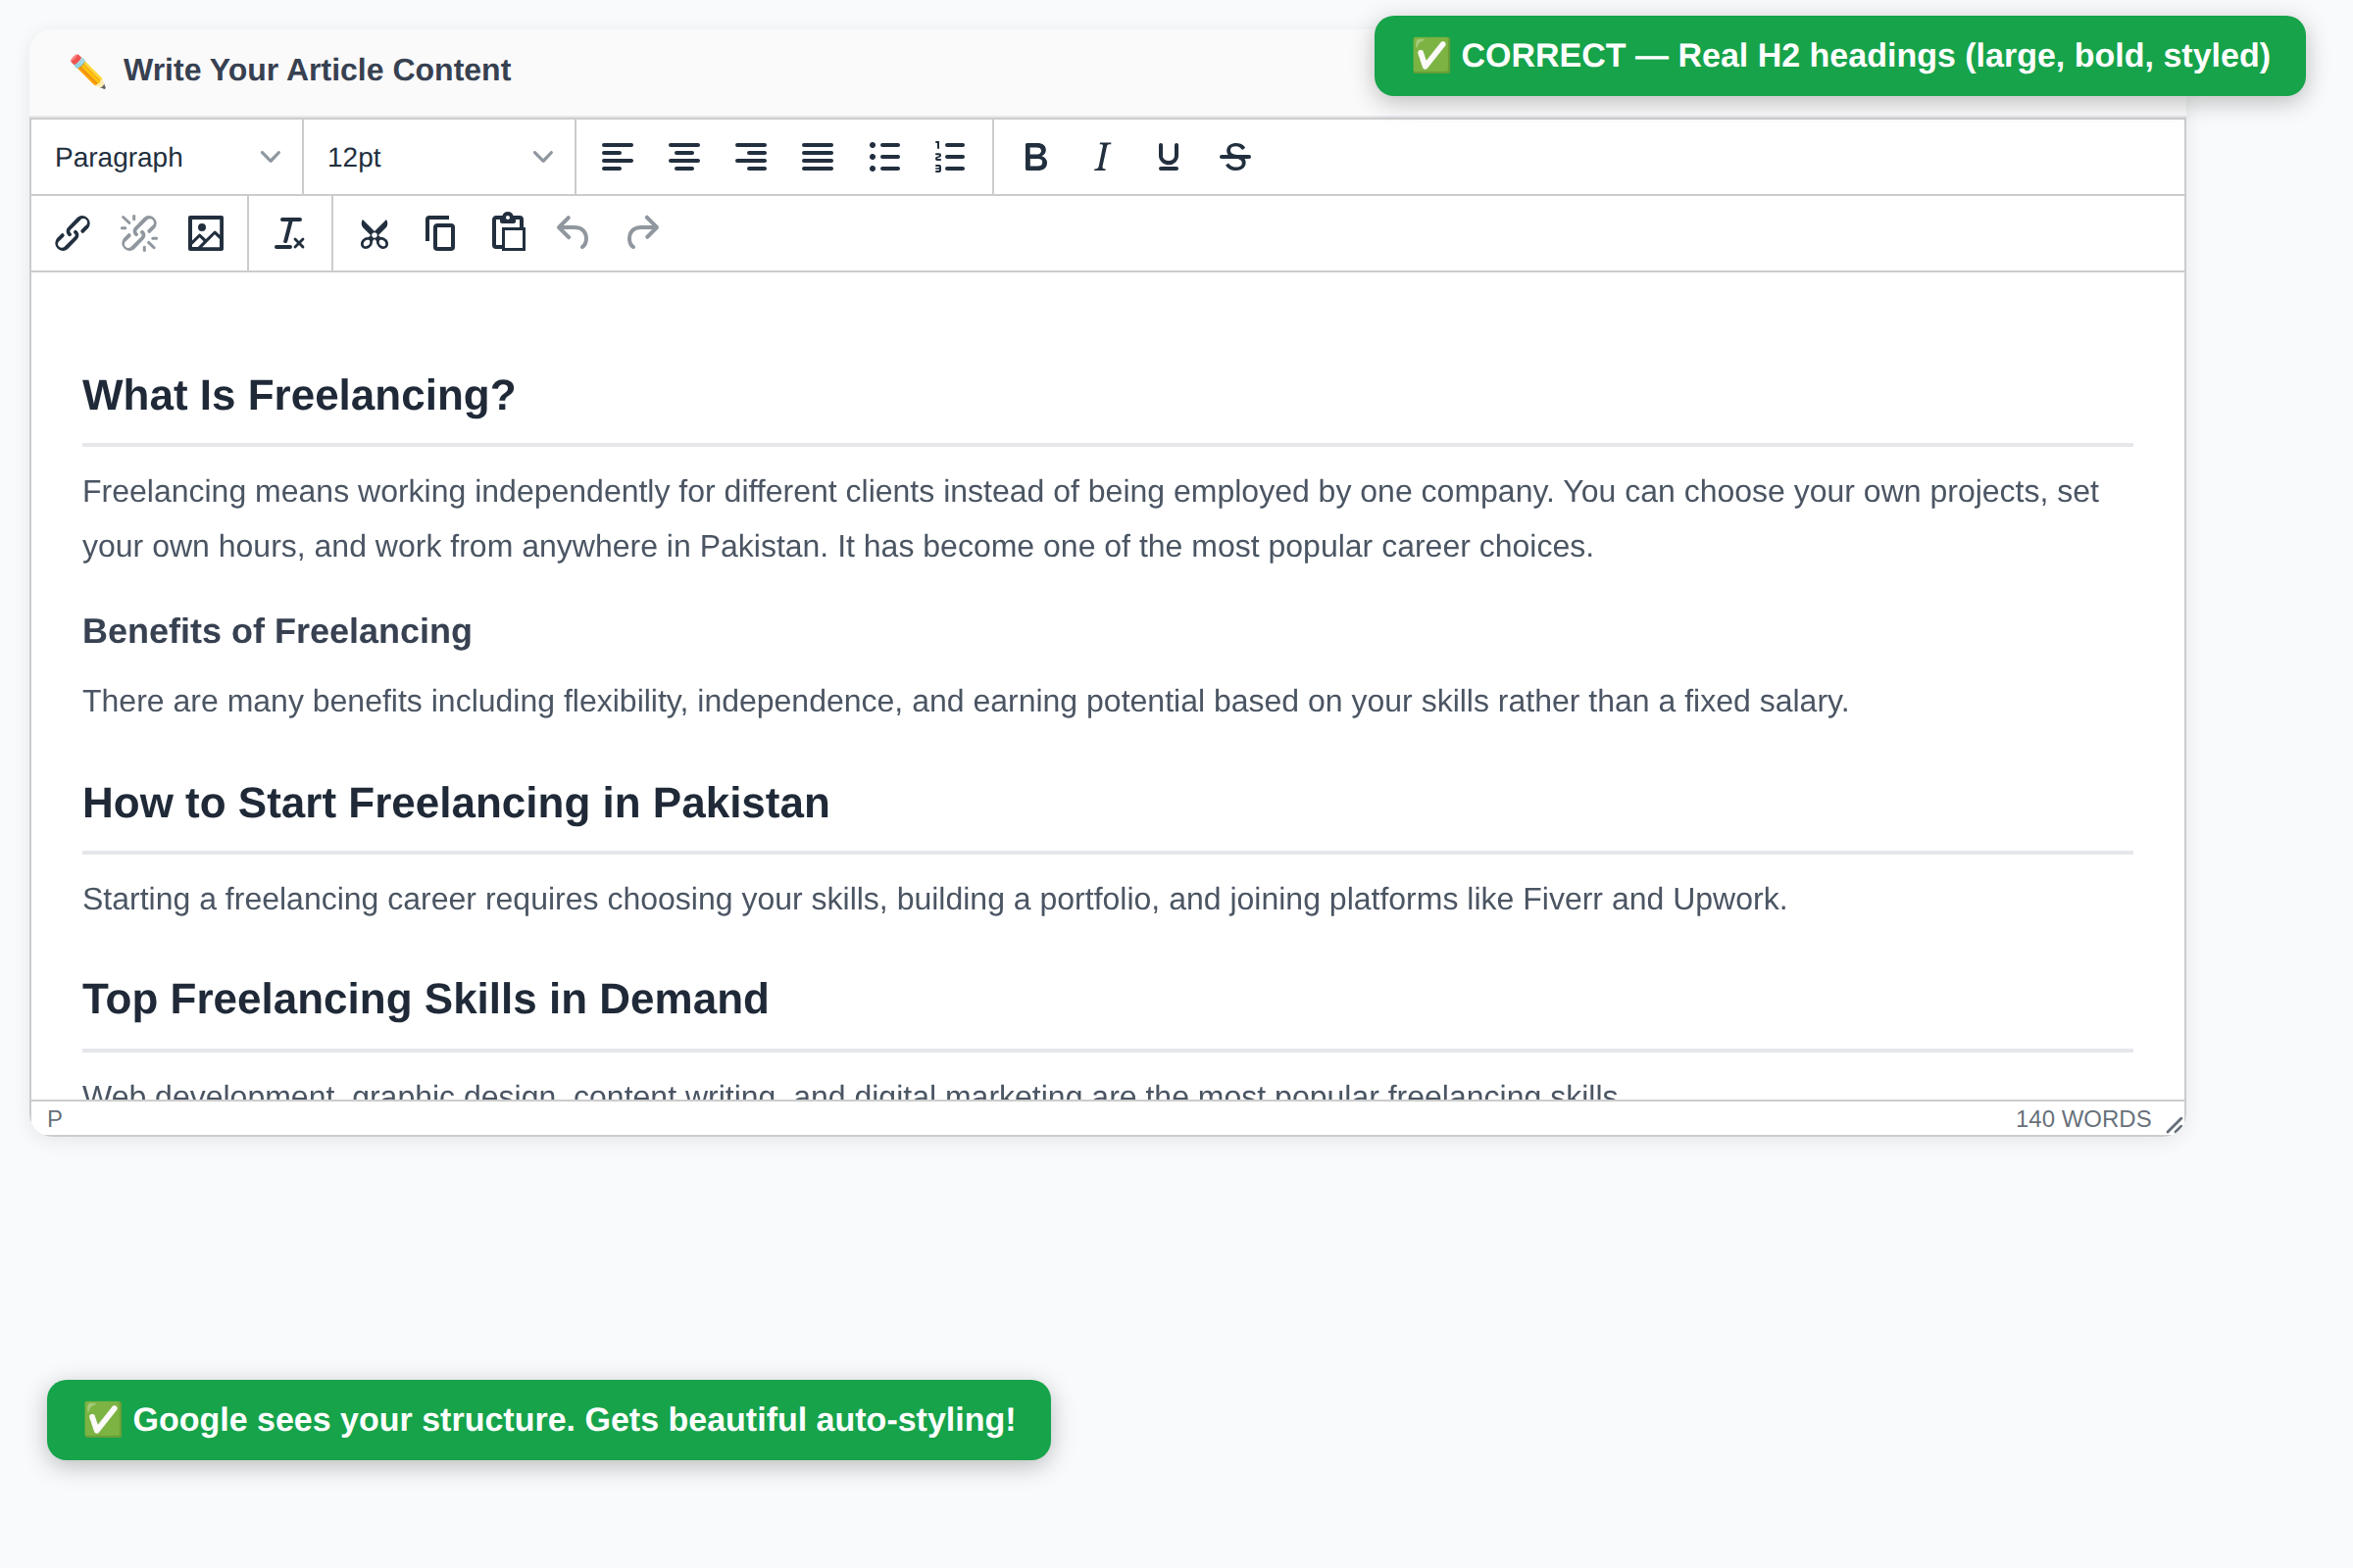Clear formatting from selected text

[x=290, y=232]
